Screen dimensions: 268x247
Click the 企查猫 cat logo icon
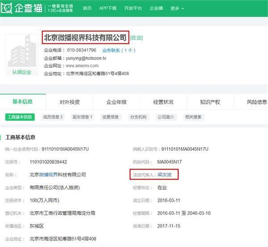pyautogui.click(x=7, y=8)
